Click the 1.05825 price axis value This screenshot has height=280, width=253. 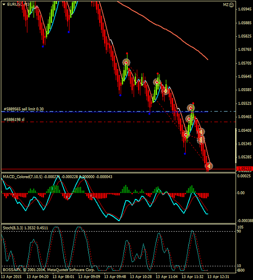tap(245, 36)
